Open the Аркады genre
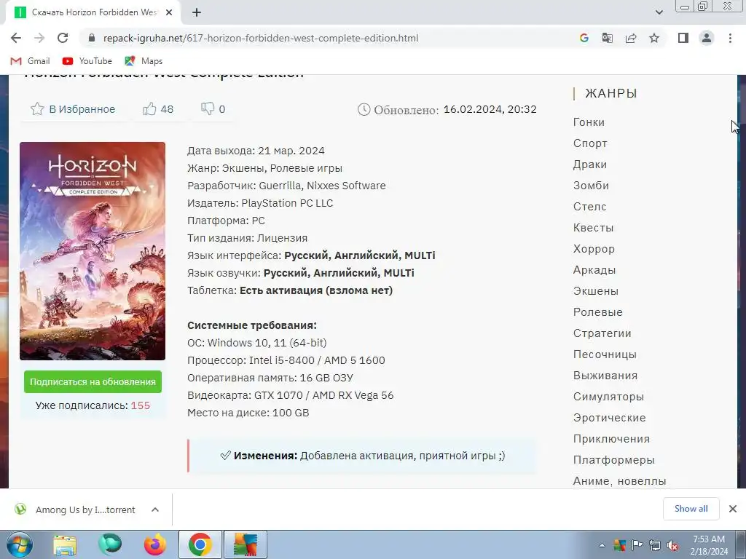The image size is (746, 559). (594, 270)
